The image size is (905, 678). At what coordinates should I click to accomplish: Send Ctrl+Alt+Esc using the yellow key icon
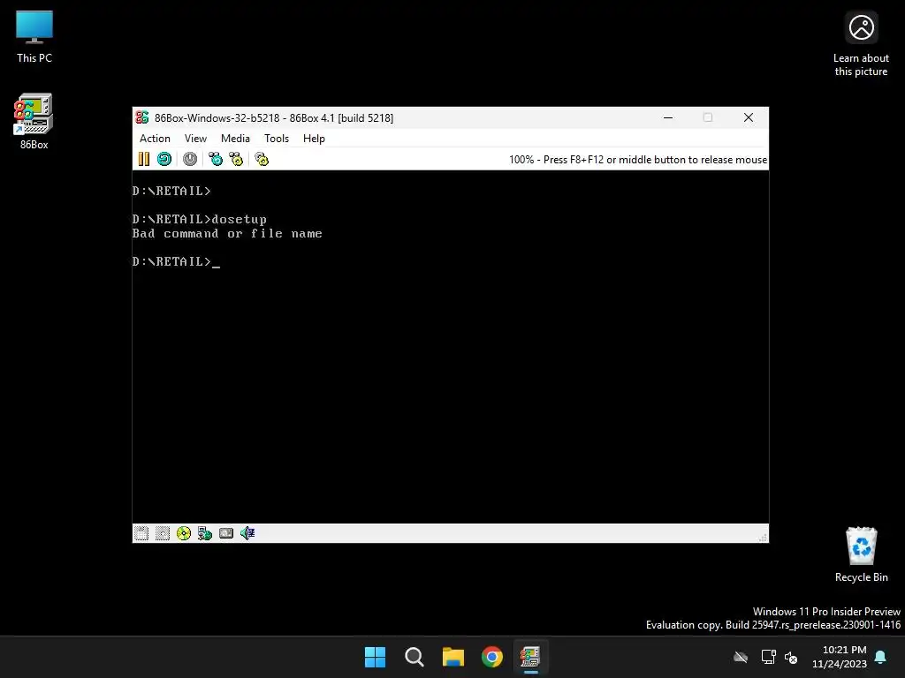236,159
